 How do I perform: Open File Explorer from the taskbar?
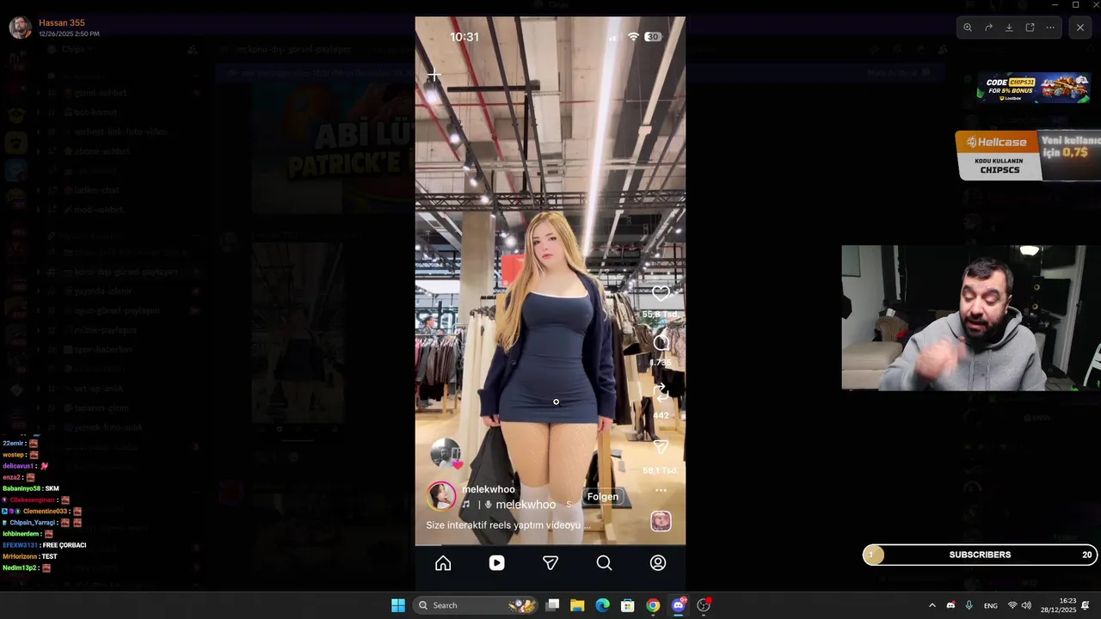click(578, 605)
